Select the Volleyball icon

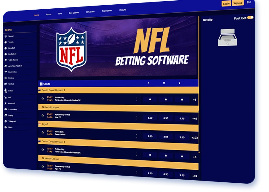coord(6,121)
